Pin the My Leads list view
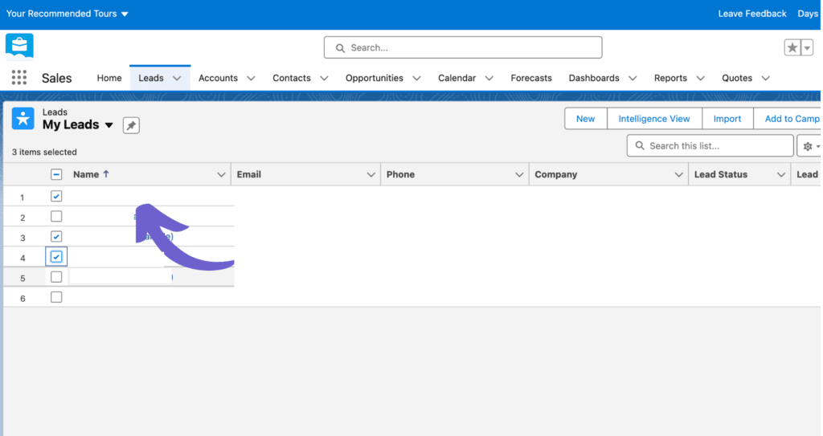The height and width of the screenshot is (436, 823). [131, 125]
